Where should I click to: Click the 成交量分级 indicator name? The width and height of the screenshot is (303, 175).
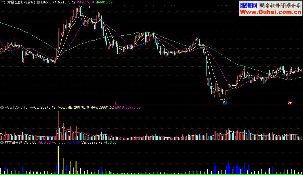13,143
